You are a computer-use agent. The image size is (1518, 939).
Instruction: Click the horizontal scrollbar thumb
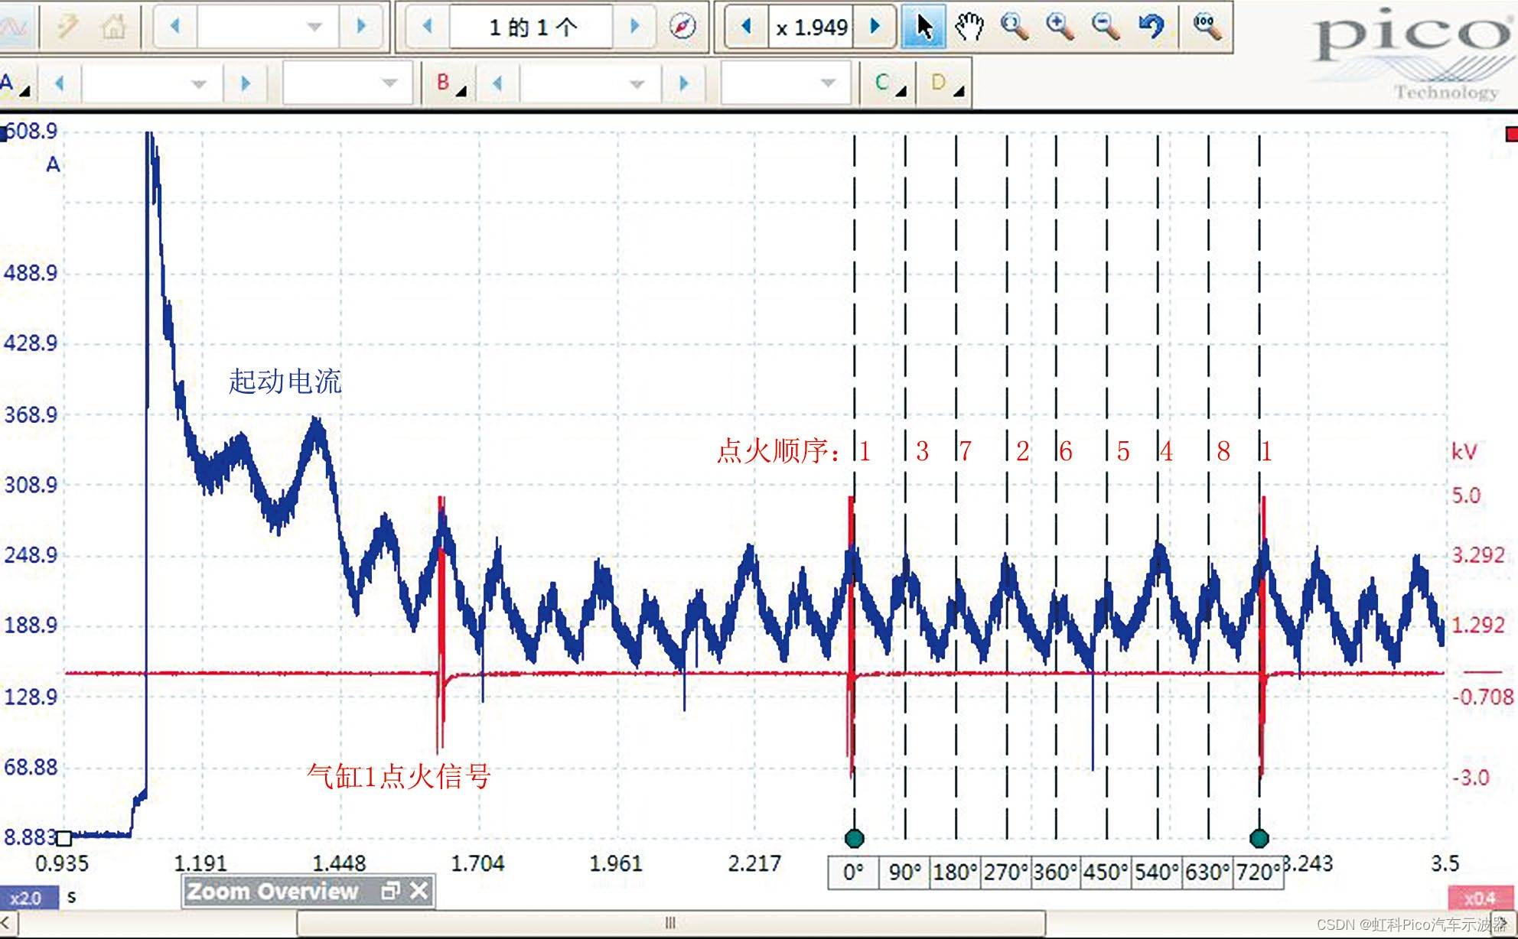pyautogui.click(x=670, y=922)
